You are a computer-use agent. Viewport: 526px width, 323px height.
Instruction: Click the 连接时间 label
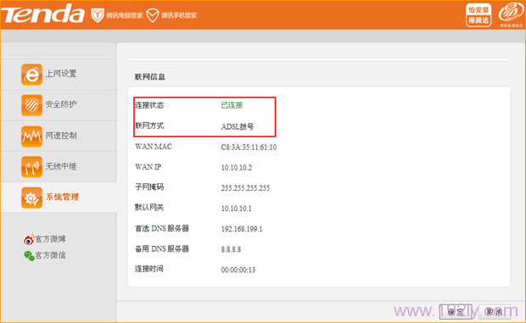[x=149, y=269]
